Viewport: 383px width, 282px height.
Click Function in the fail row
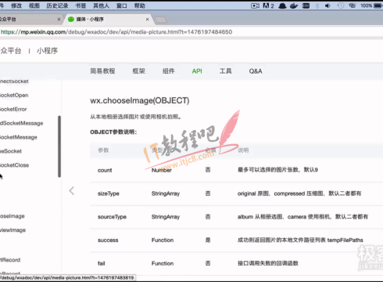[163, 263]
